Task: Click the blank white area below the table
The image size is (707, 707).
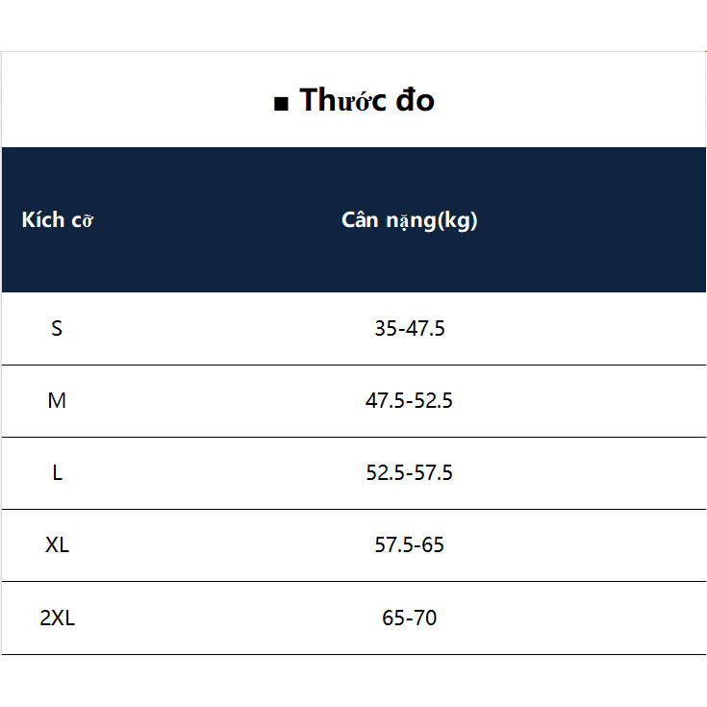Action: point(354,681)
